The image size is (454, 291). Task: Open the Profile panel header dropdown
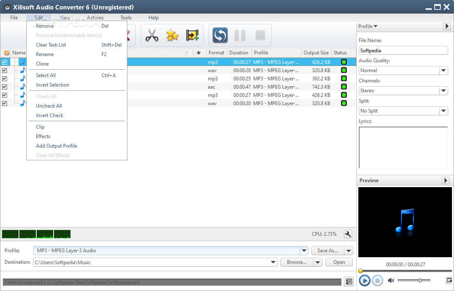click(368, 26)
